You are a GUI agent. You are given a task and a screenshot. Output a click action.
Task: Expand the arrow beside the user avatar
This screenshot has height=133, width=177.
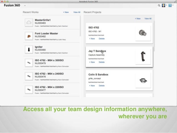[x=166, y=5]
